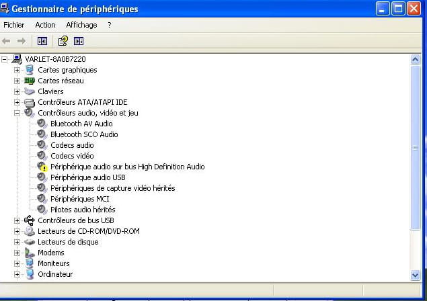This screenshot has height=301, width=427.
Task: Select Périphérique audio sur bus High Definition Audio
Action: (x=128, y=167)
